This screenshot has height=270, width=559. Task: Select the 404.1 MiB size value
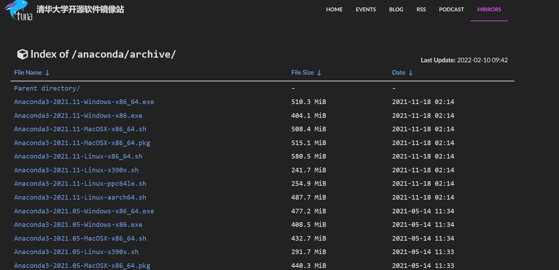309,116
